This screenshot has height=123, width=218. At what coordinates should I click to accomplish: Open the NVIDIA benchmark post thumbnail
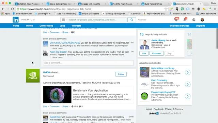pyautogui.click(x=57, y=95)
